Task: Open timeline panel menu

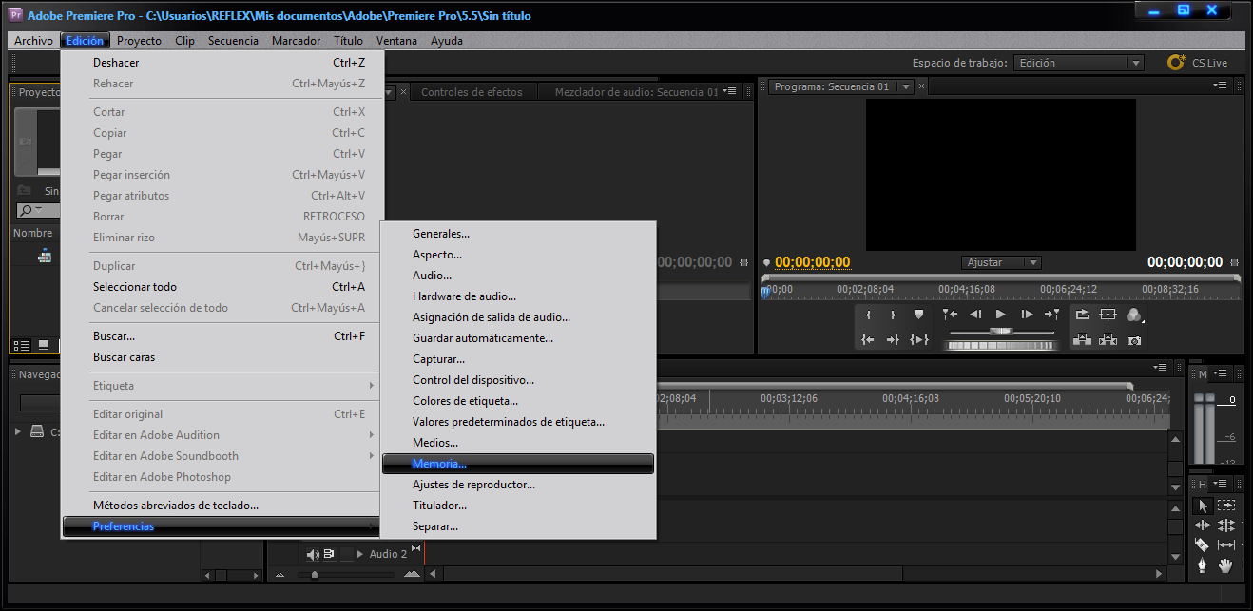Action: (x=1160, y=368)
